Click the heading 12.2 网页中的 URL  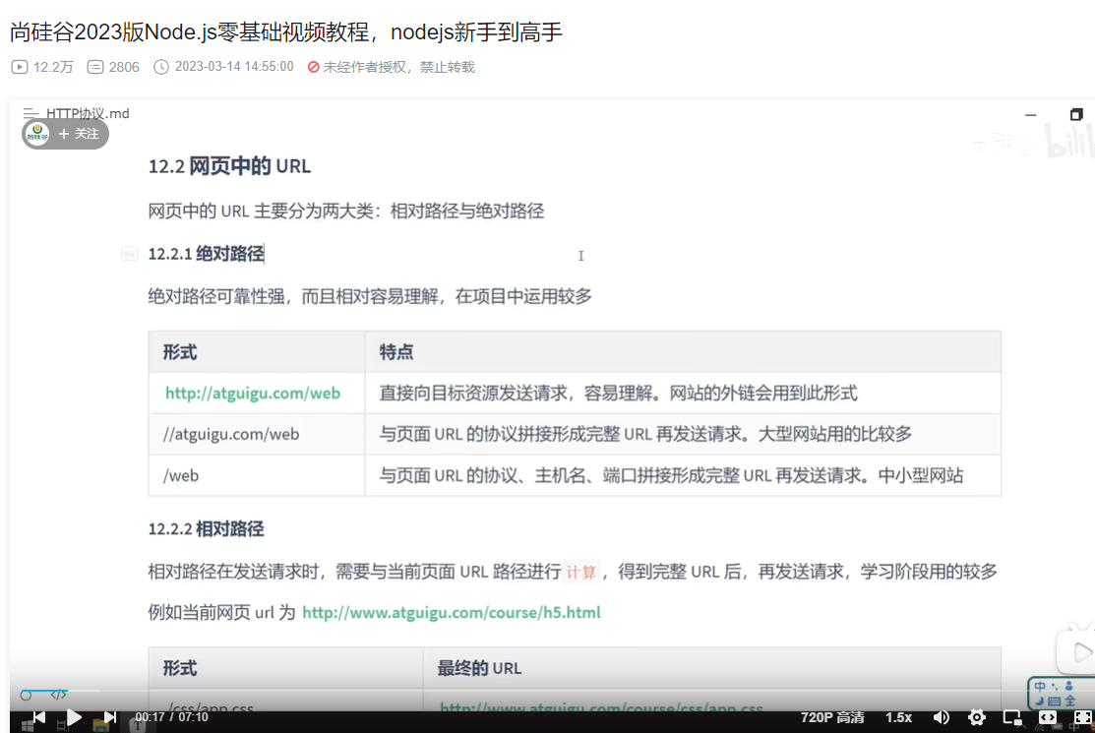click(x=229, y=166)
